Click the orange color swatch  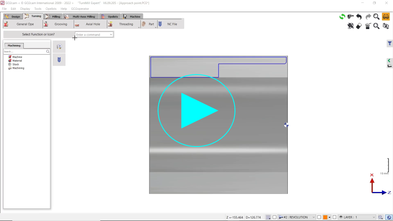[325, 217]
